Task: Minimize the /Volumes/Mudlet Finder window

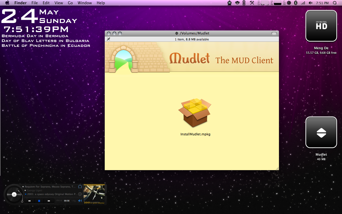Action: coord(114,33)
